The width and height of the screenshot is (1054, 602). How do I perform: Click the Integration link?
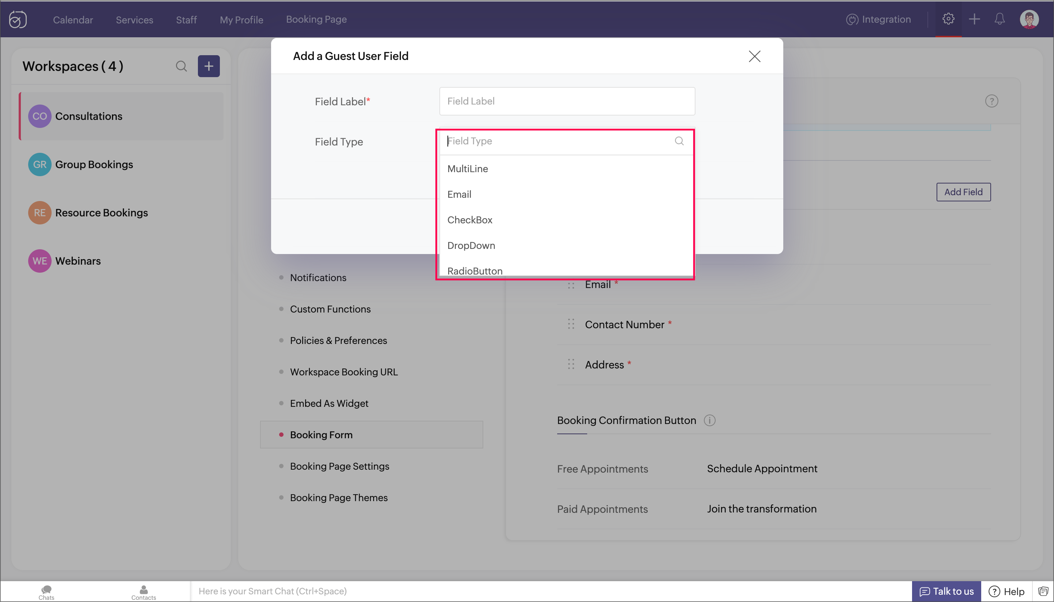(x=878, y=19)
